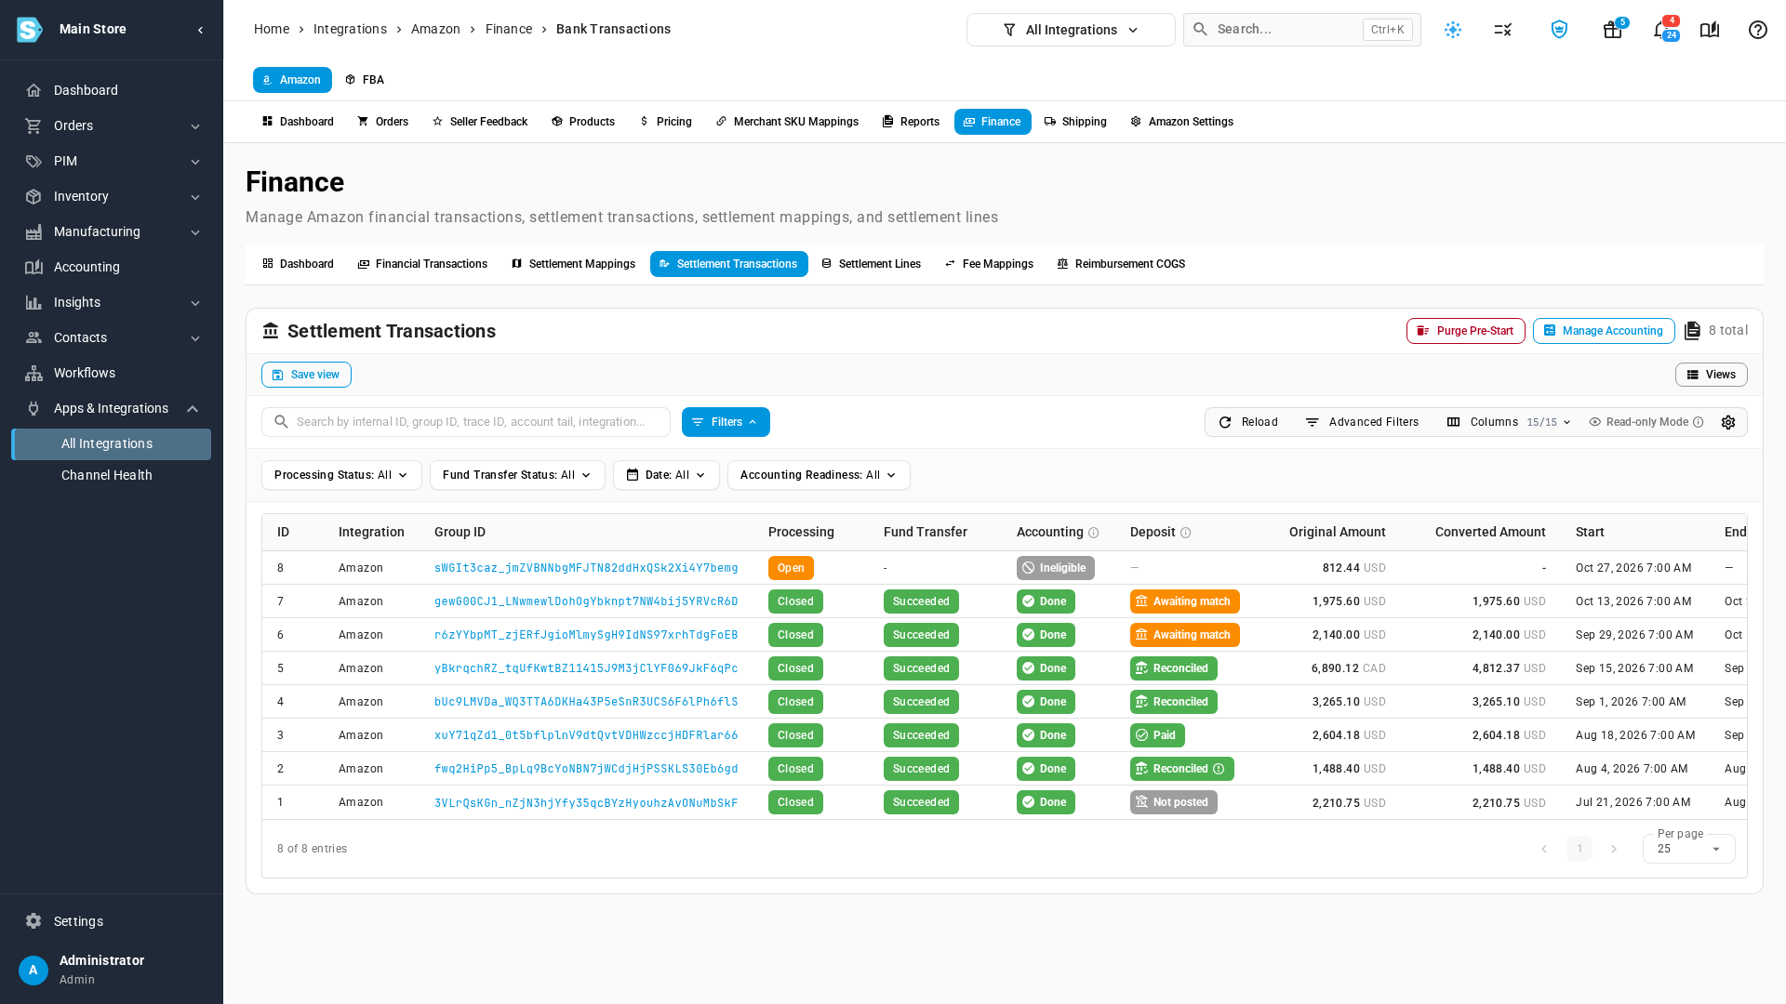This screenshot has width=1786, height=1004.
Task: Collapse sidebar with the chevron near Main Store
Action: coord(201,30)
